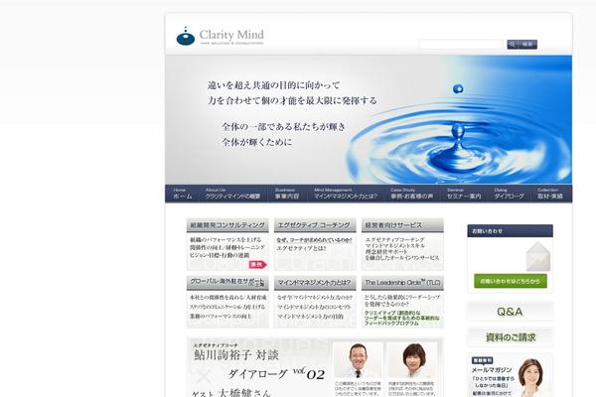596x397 pixels.
Task: Click text ビジョン·目標·行動の連鎖
Action: [220, 255]
